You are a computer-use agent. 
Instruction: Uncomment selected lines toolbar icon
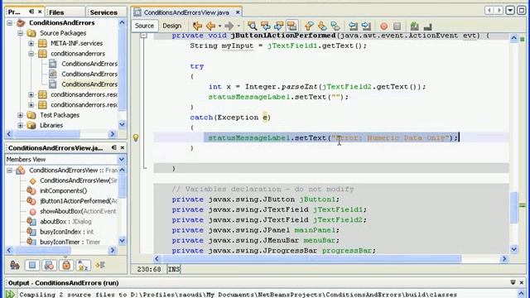(x=427, y=26)
